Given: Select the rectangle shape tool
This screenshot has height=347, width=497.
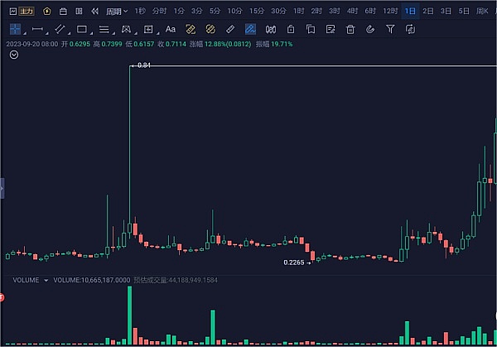Looking at the screenshot, I should pyautogui.click(x=82, y=30).
